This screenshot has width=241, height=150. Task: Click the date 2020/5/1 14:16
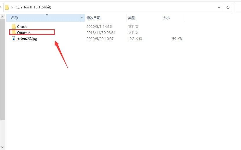(x=99, y=26)
